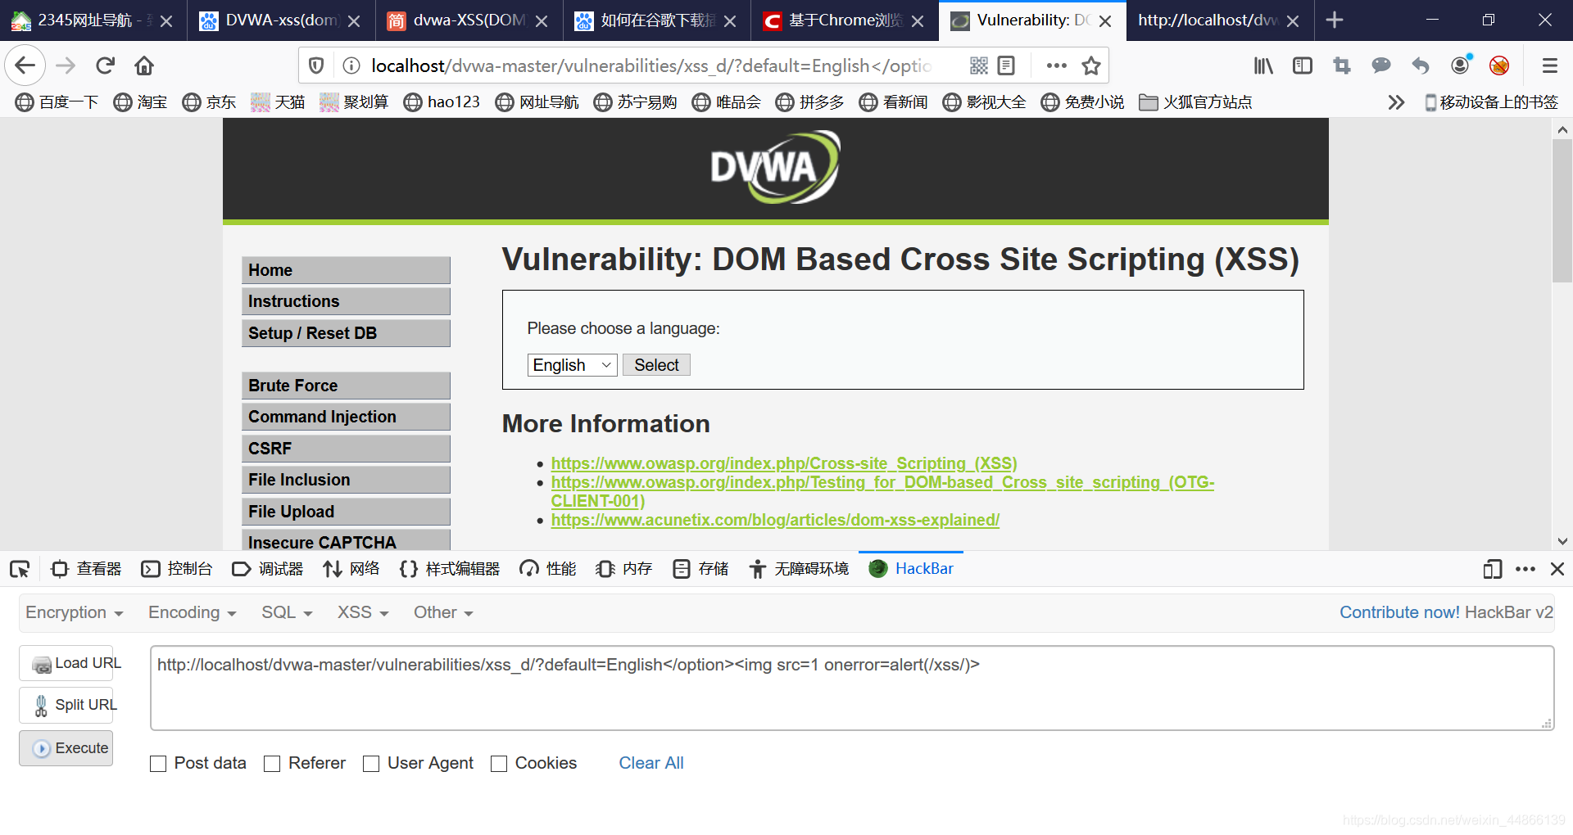Open 移动设备上的书签 mobile bookmarks

1491,102
